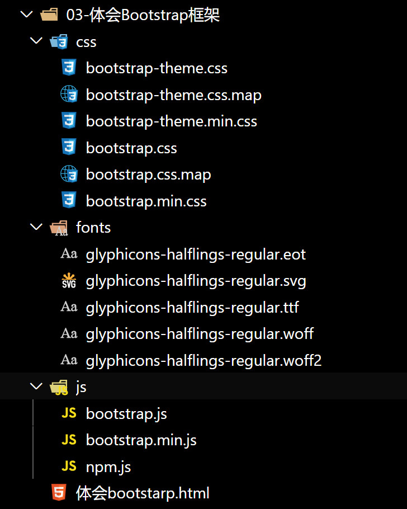Click the js folder icon
Screen dimensions: 407x509
pos(59,387)
